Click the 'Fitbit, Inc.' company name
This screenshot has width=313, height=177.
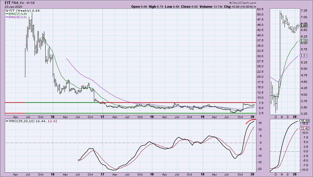(x=18, y=3)
